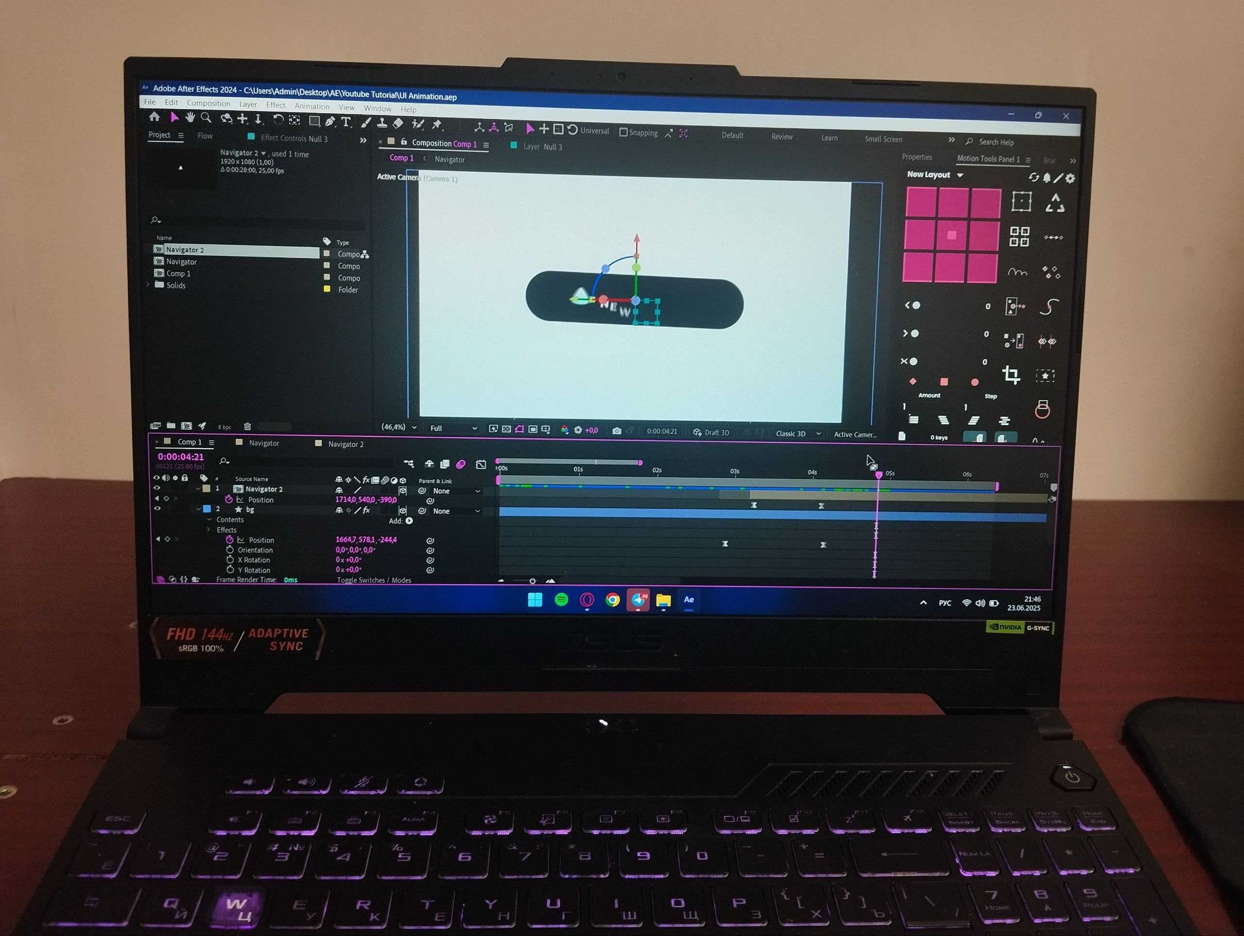
Task: Enable motion blur for the composition
Action: pos(461,464)
